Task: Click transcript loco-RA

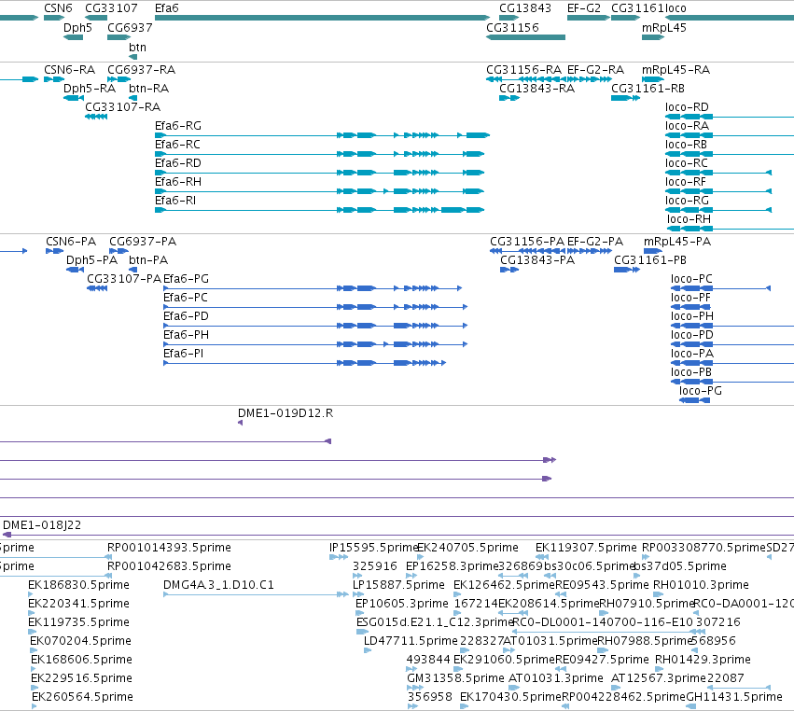Action: [x=687, y=126]
